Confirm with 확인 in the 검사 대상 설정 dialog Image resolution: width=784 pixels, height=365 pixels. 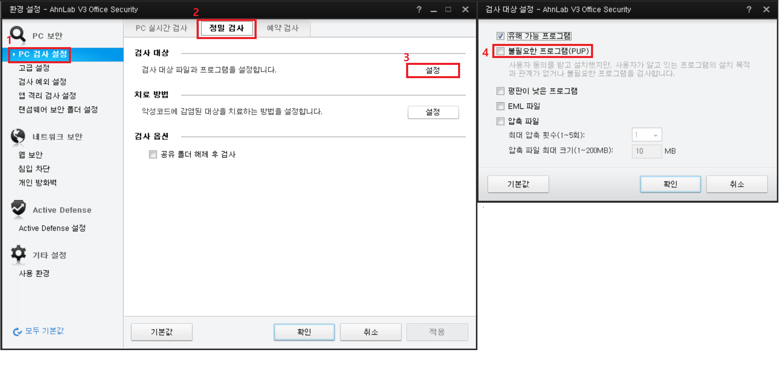(670, 184)
